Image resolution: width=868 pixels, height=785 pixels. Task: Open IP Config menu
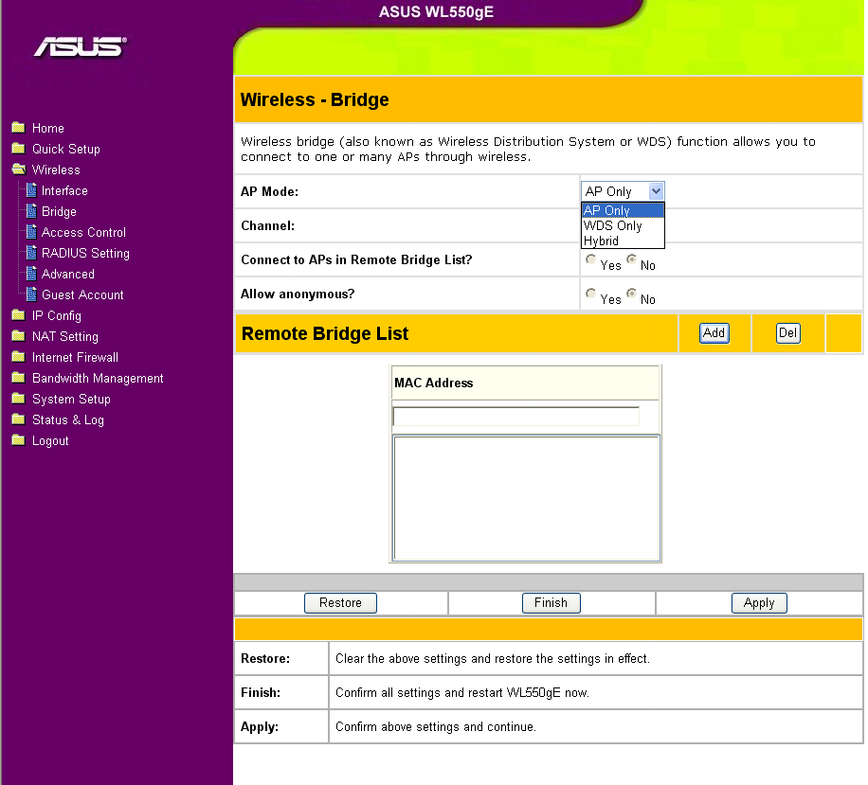coord(57,316)
